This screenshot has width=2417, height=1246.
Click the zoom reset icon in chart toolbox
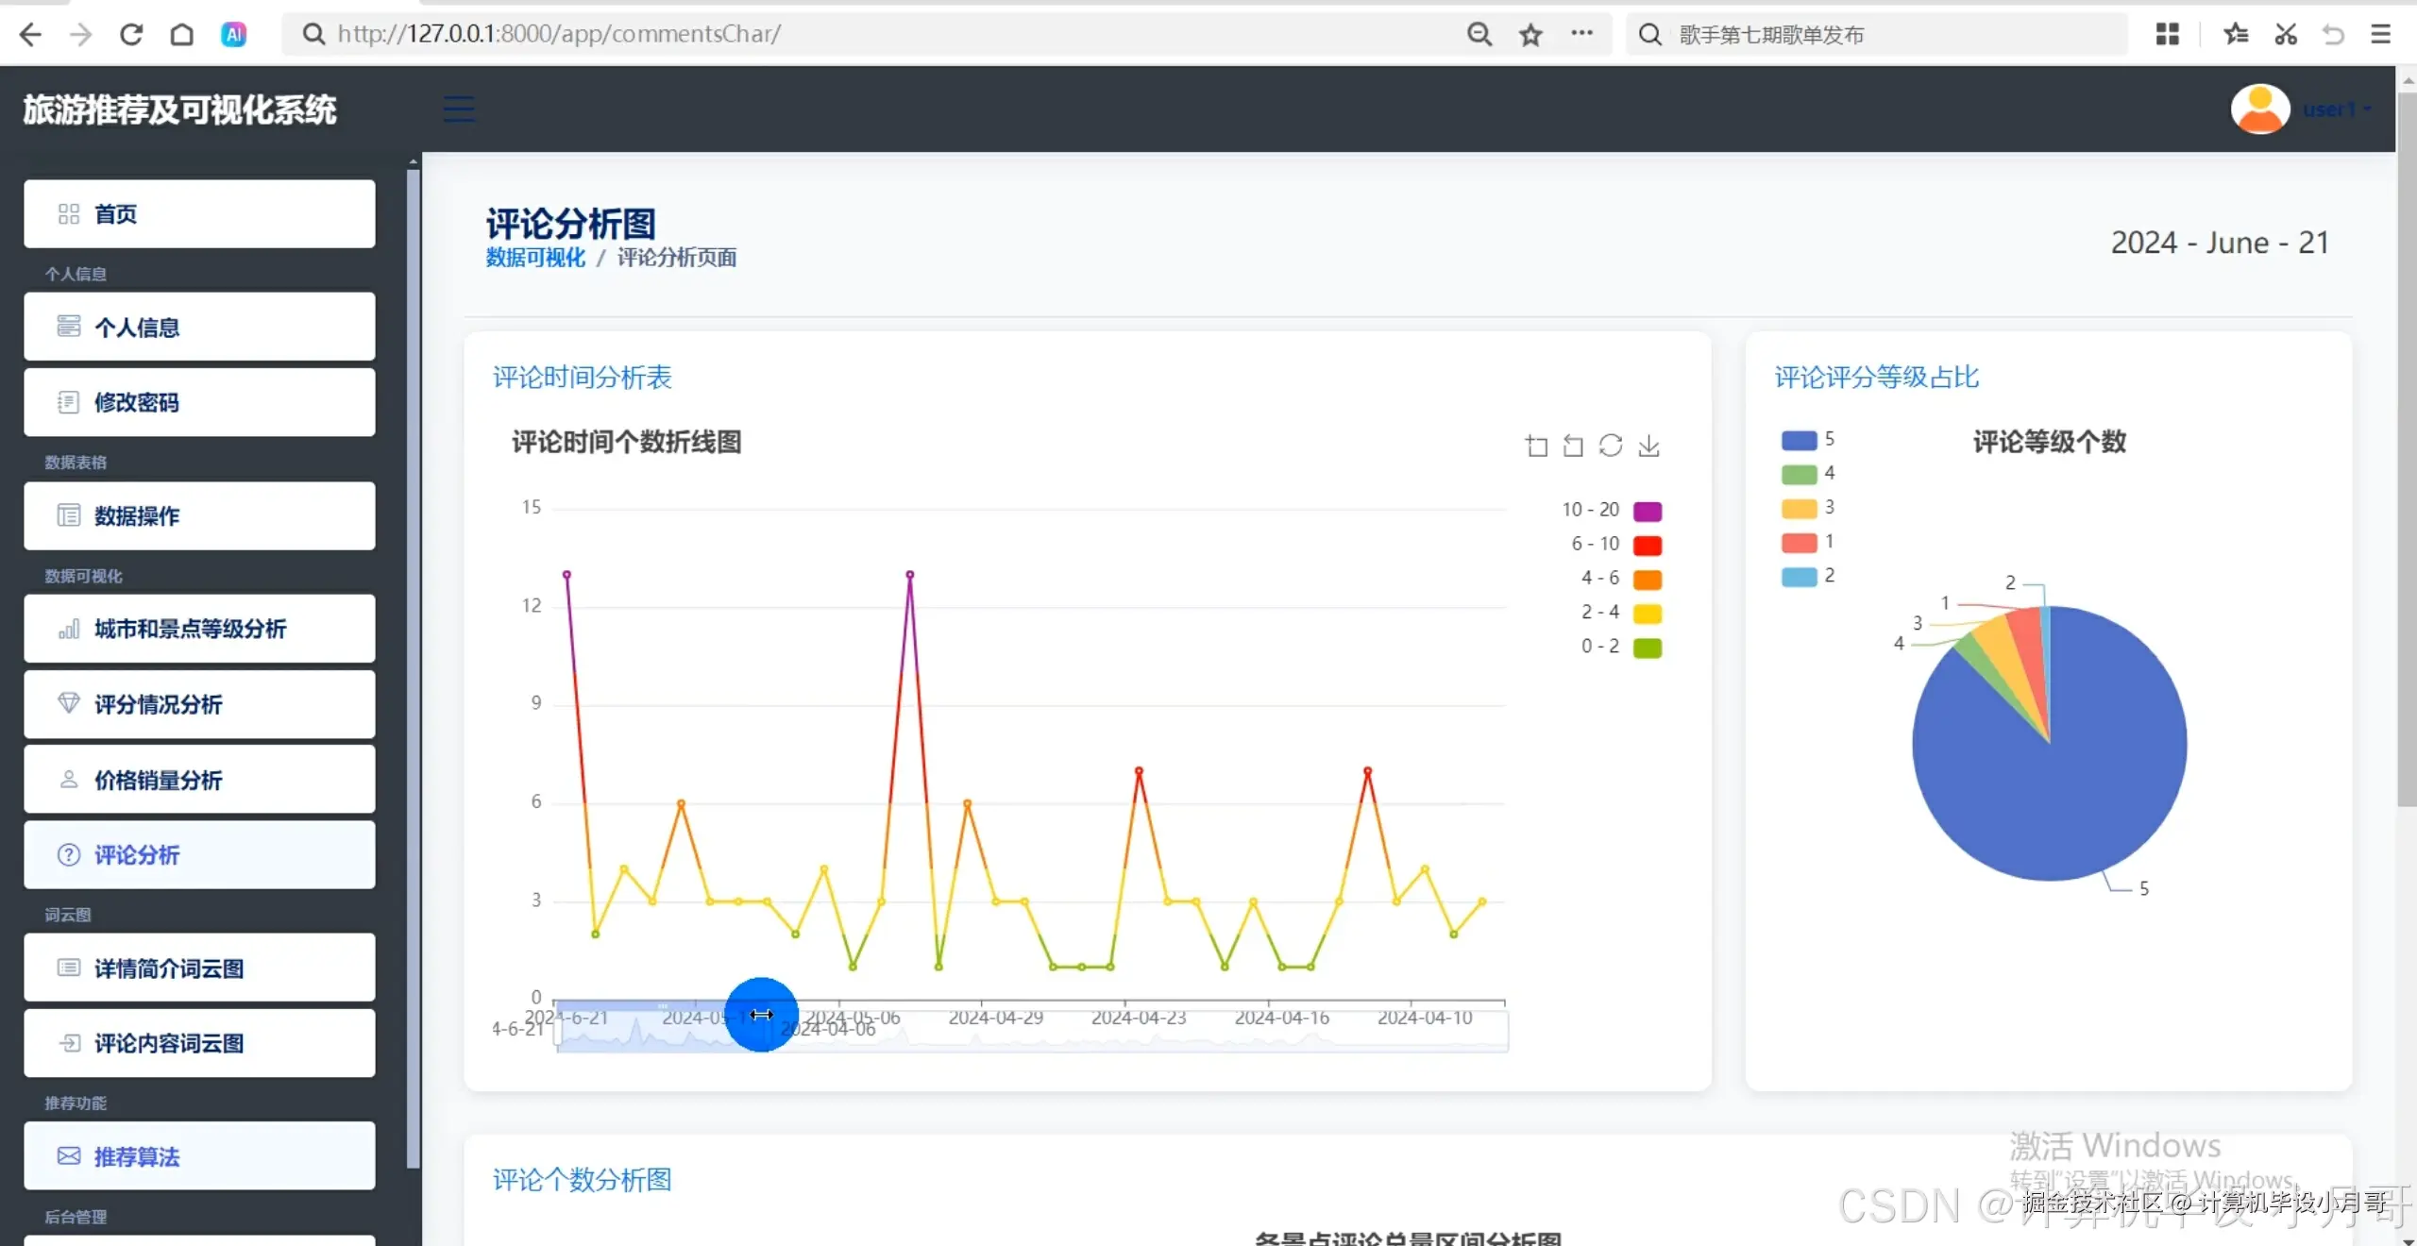(1573, 446)
